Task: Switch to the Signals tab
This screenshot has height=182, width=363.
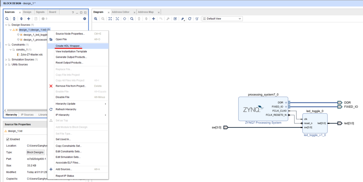Action: click(x=40, y=12)
